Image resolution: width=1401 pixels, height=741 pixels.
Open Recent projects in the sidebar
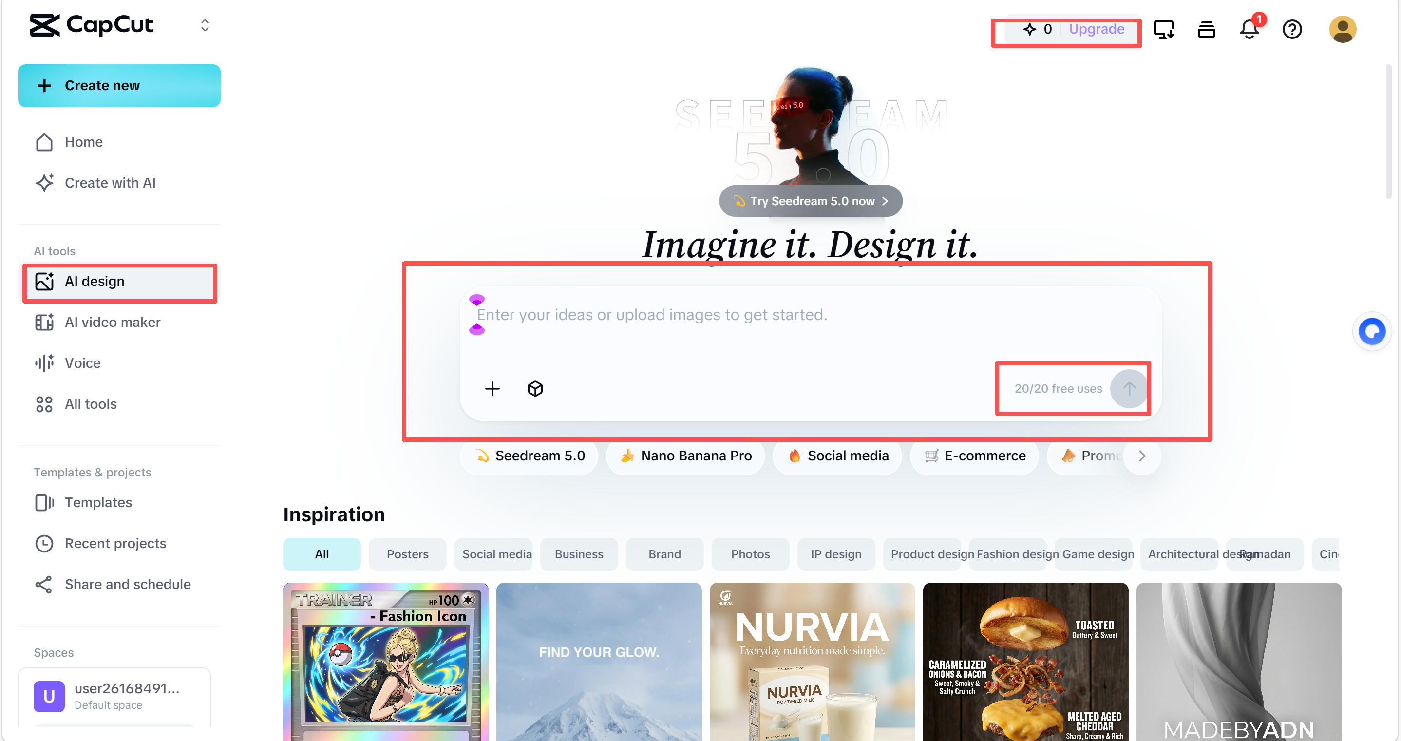[115, 543]
